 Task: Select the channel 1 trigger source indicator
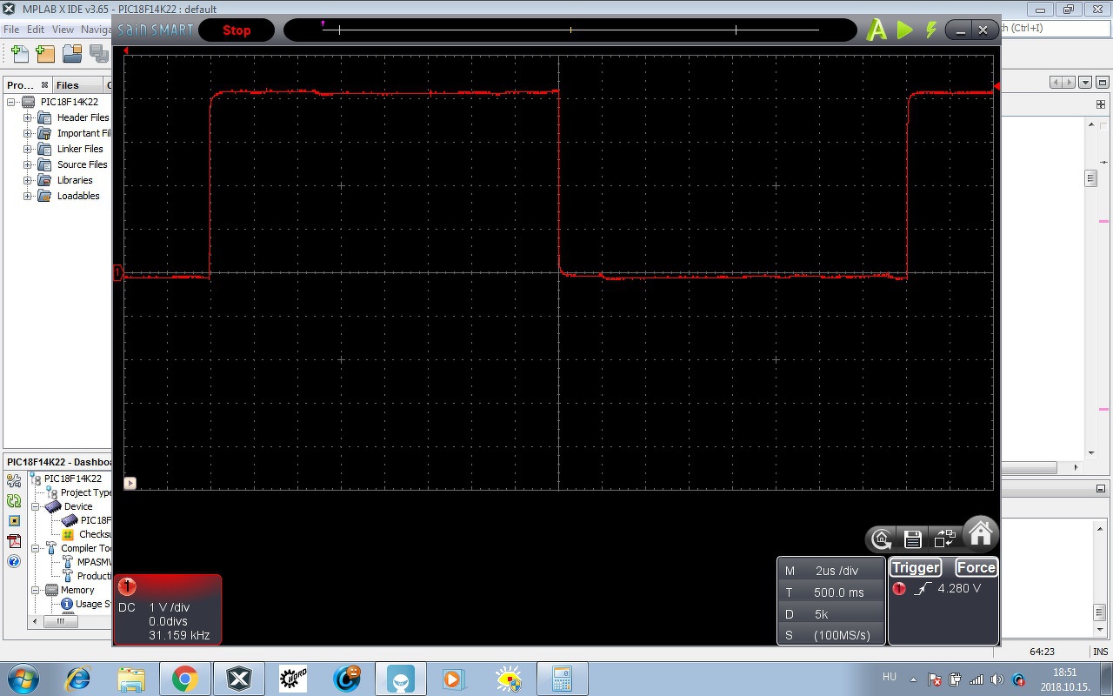[899, 589]
